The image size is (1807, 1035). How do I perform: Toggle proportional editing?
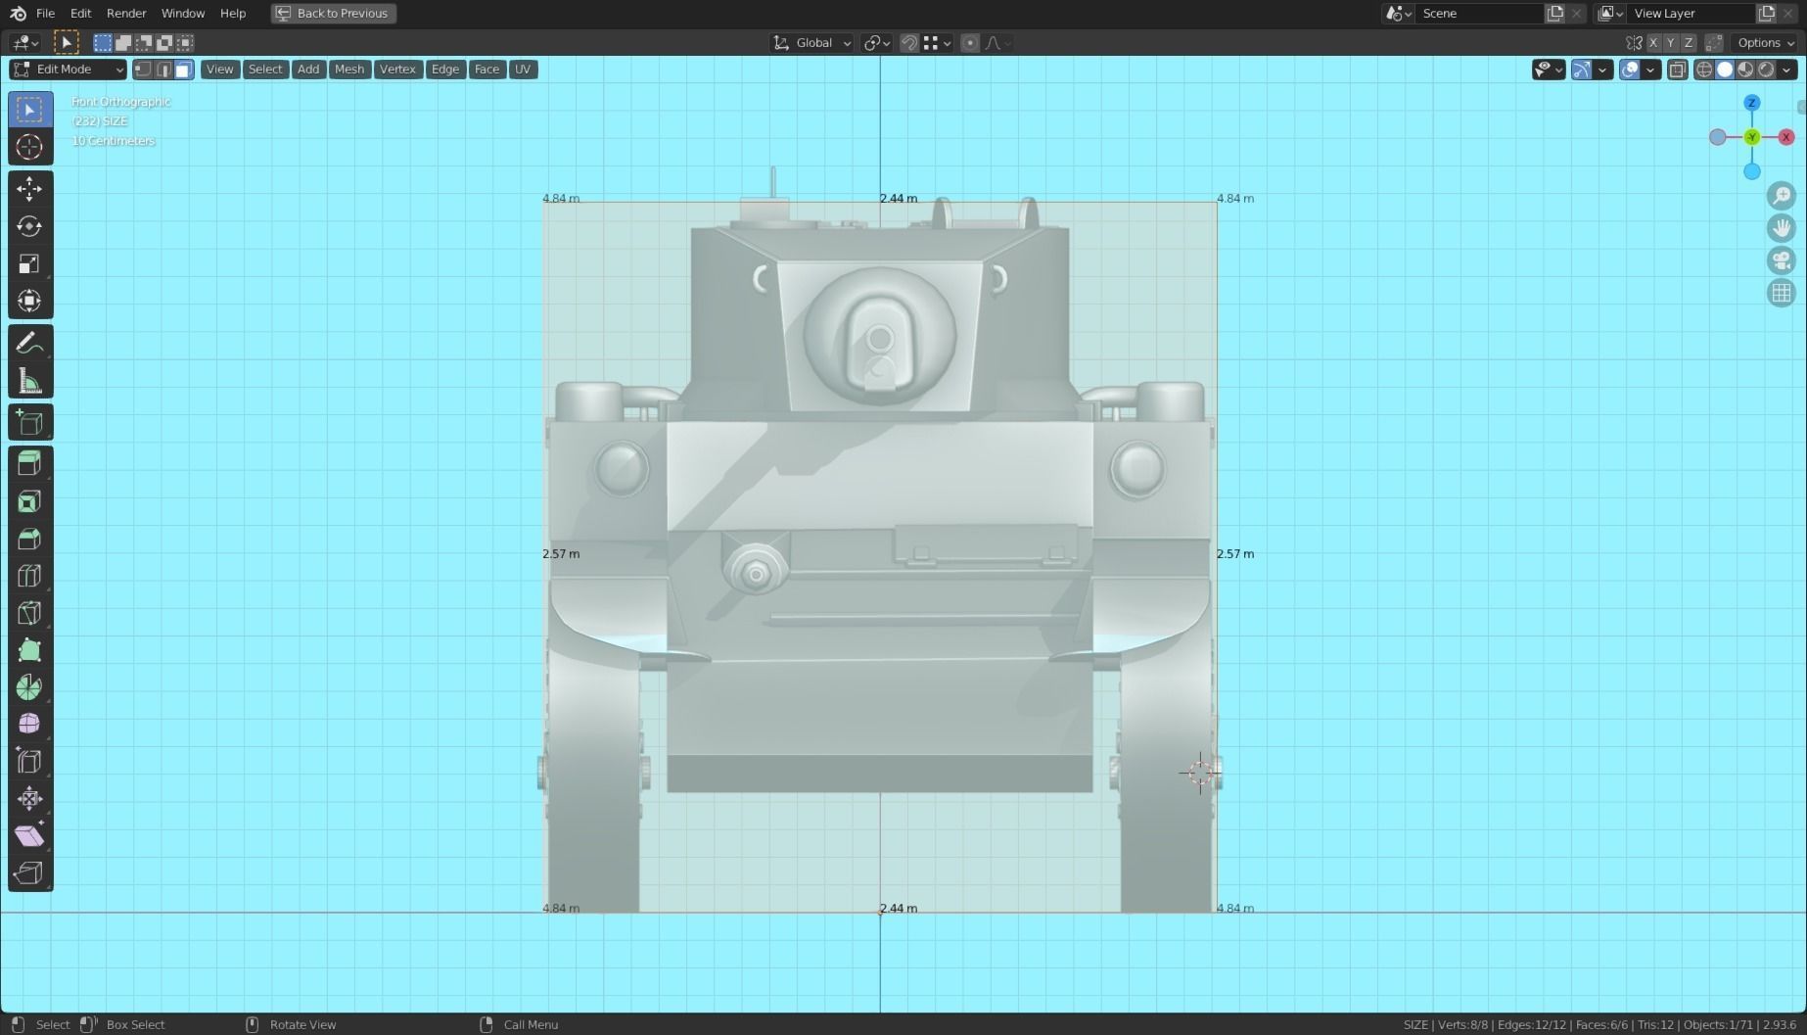969,42
